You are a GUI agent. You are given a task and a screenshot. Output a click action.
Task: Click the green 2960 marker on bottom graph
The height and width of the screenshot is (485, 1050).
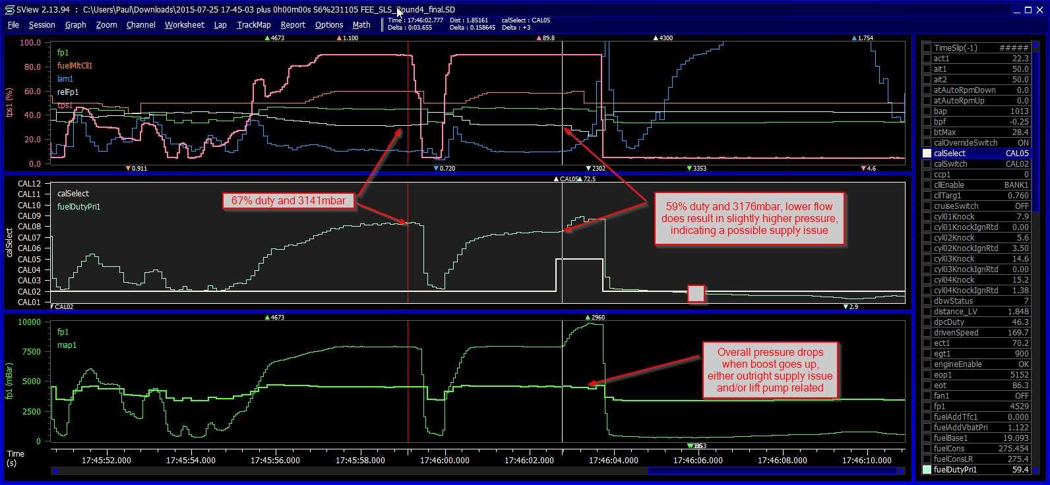click(588, 318)
